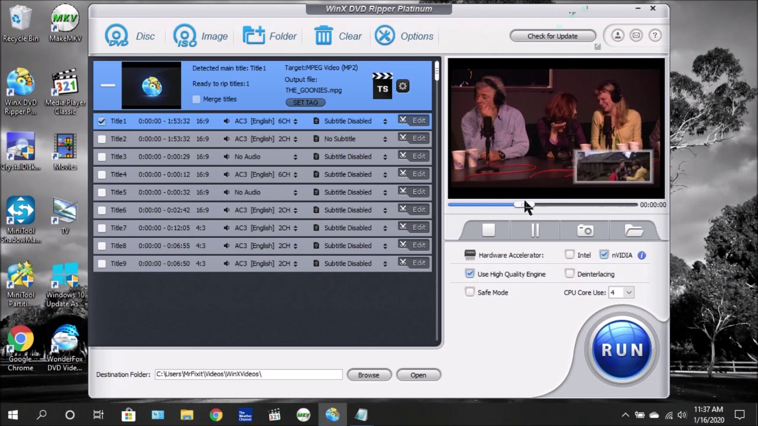Screen dimensions: 758x426
Task: Click the DVD source thumbnail
Action: click(x=151, y=86)
